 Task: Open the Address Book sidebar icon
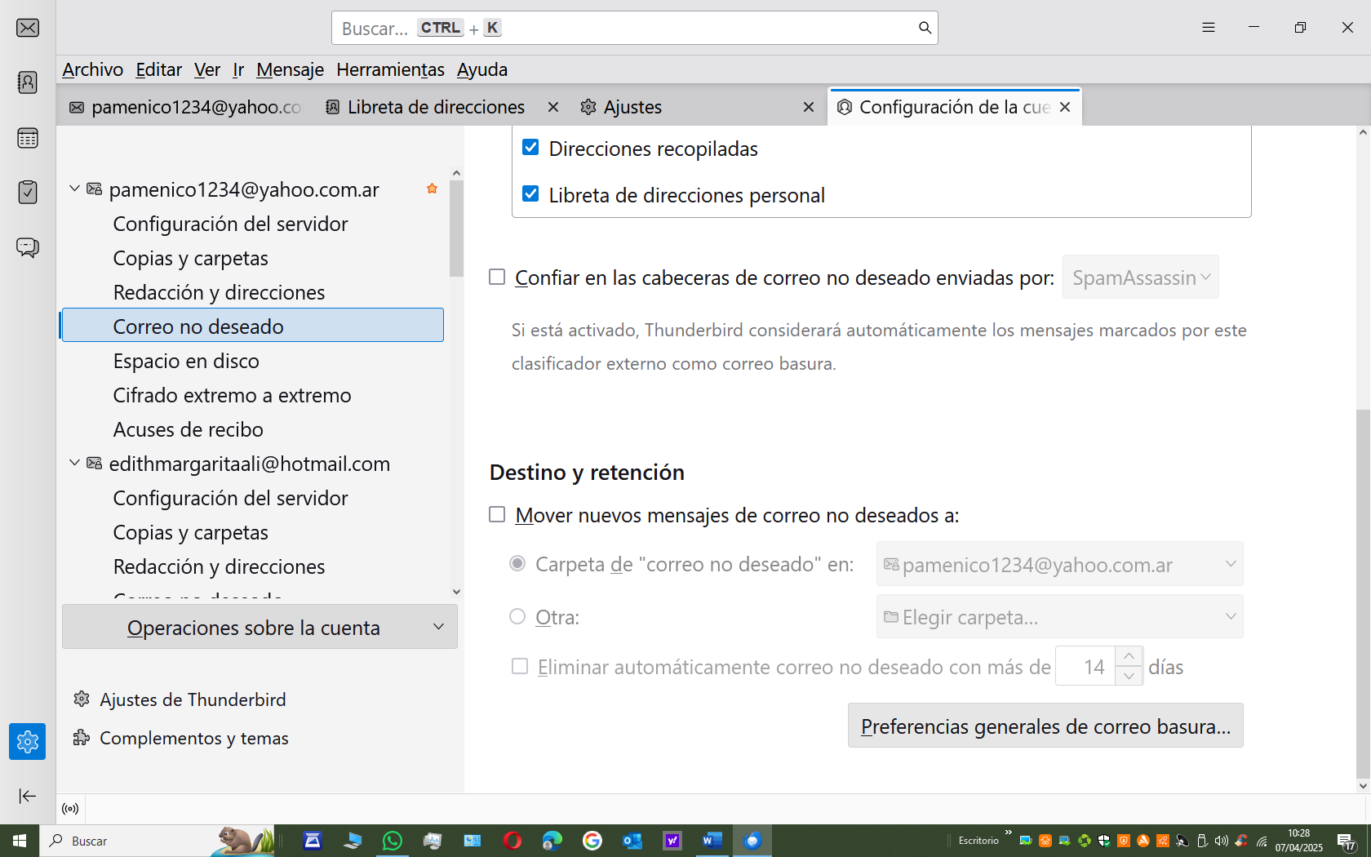28,82
